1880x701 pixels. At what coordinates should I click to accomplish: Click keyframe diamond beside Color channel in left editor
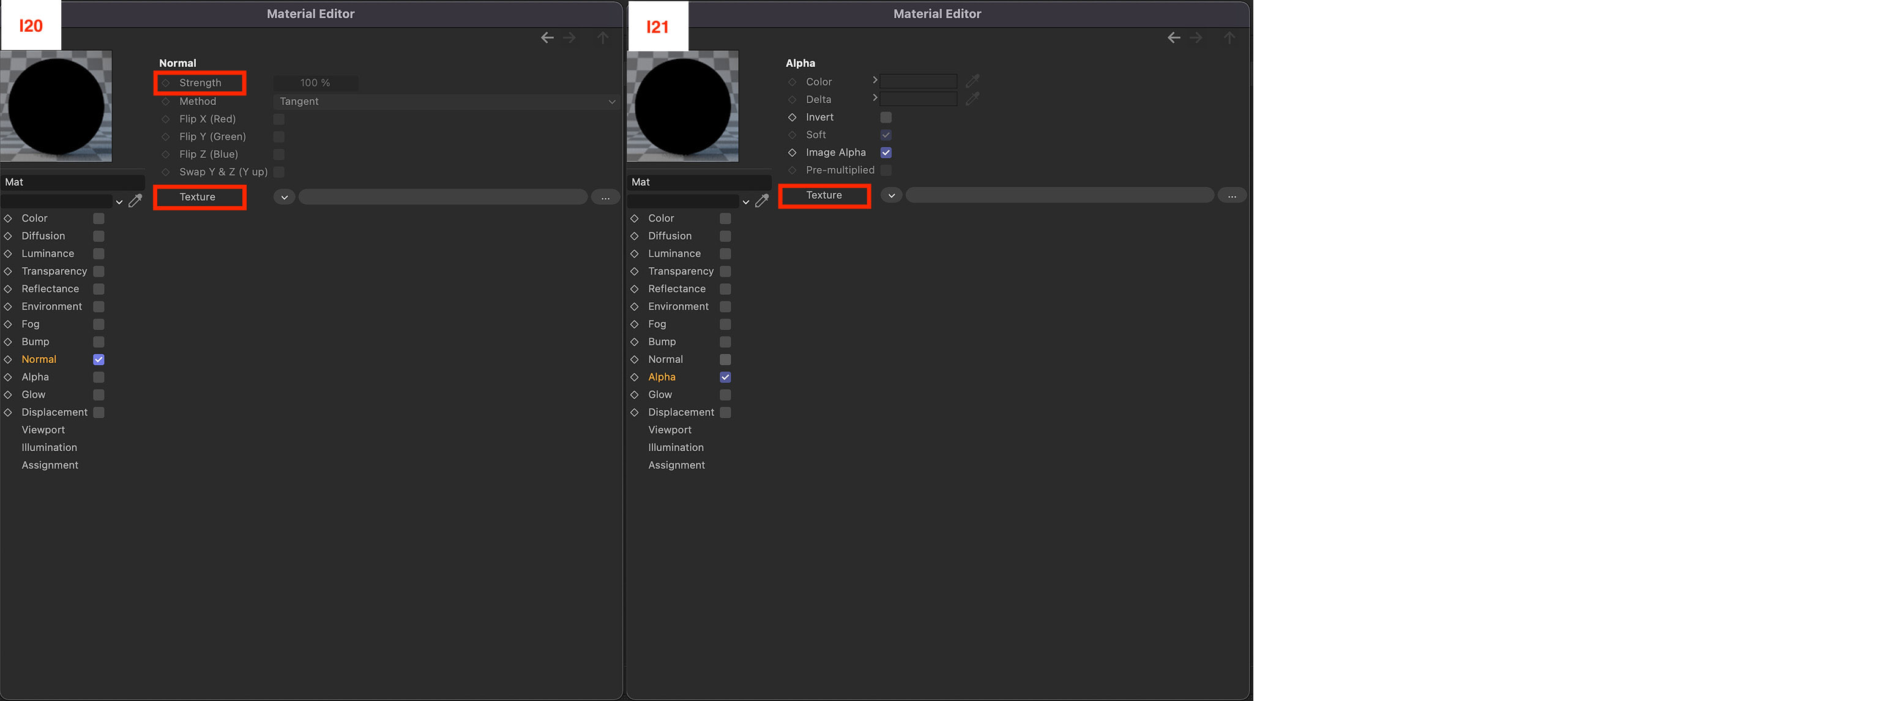(x=8, y=218)
